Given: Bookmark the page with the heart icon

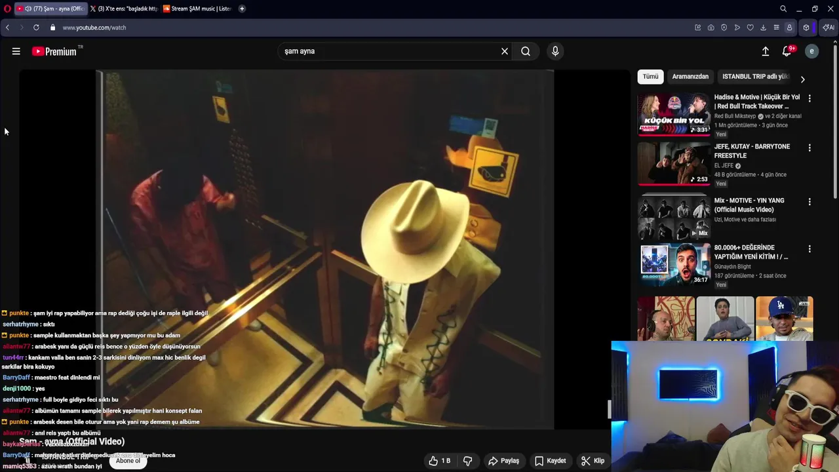Looking at the screenshot, I should click(x=751, y=28).
